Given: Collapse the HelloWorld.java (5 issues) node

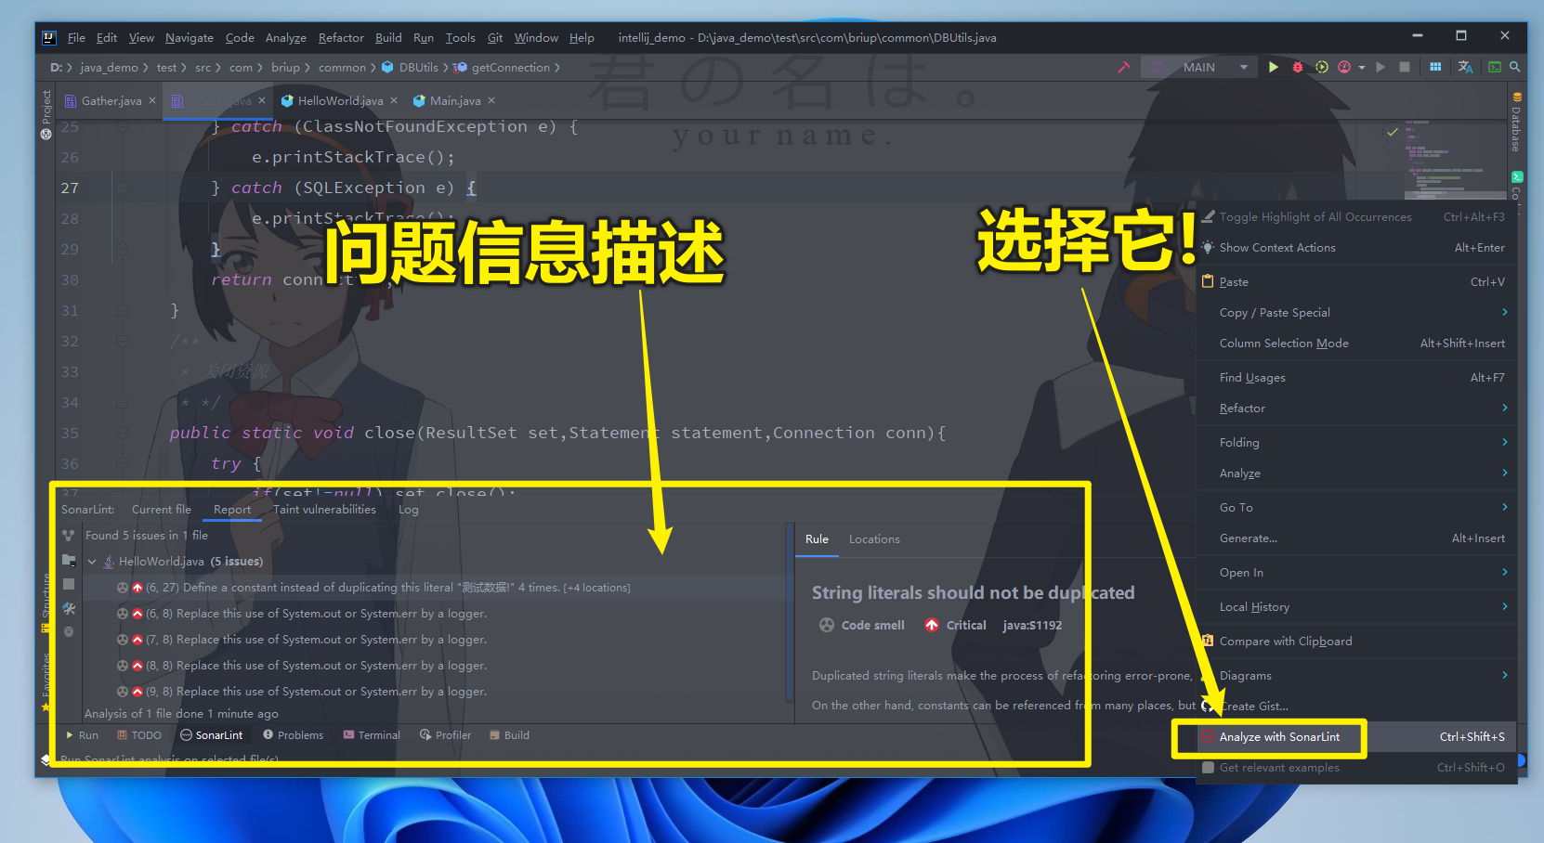Looking at the screenshot, I should (92, 562).
